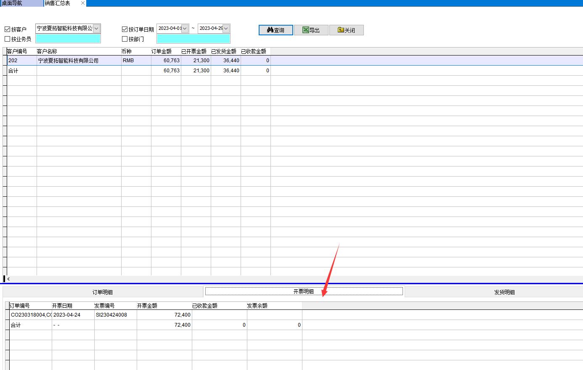Select the 开票明细 detail tab

click(303, 291)
